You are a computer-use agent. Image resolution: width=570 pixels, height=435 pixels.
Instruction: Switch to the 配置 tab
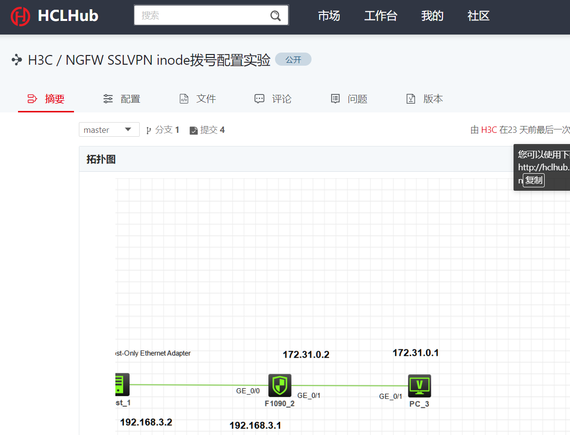[x=122, y=99]
